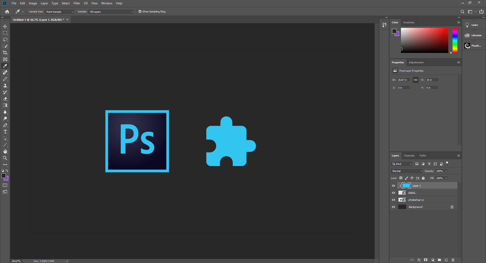Select the Lasso tool
486x263 pixels.
tap(5, 39)
